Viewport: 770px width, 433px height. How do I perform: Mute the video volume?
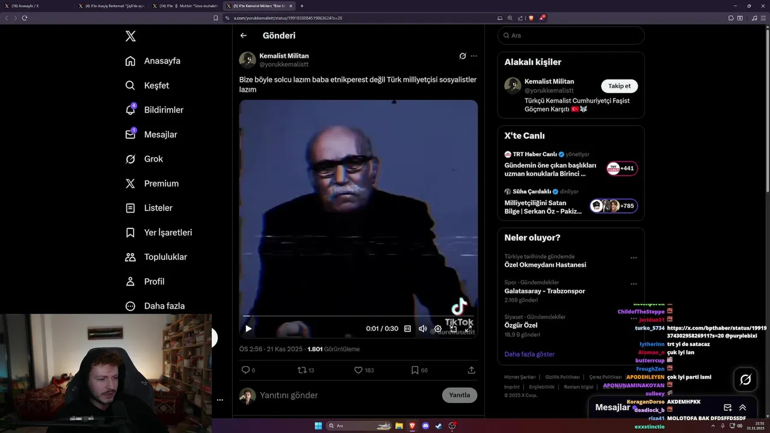423,328
